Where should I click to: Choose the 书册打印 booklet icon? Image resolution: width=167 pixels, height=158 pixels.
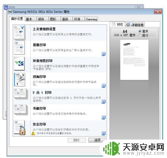pos(21,110)
